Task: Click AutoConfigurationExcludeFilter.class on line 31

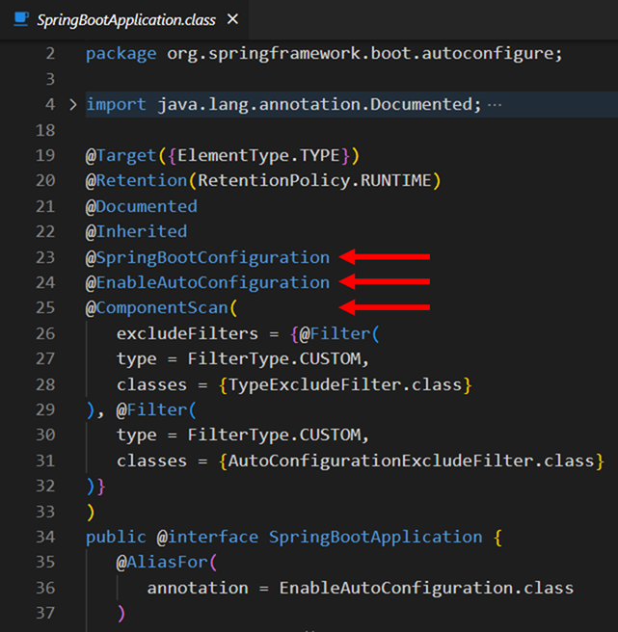Action: pos(412,461)
